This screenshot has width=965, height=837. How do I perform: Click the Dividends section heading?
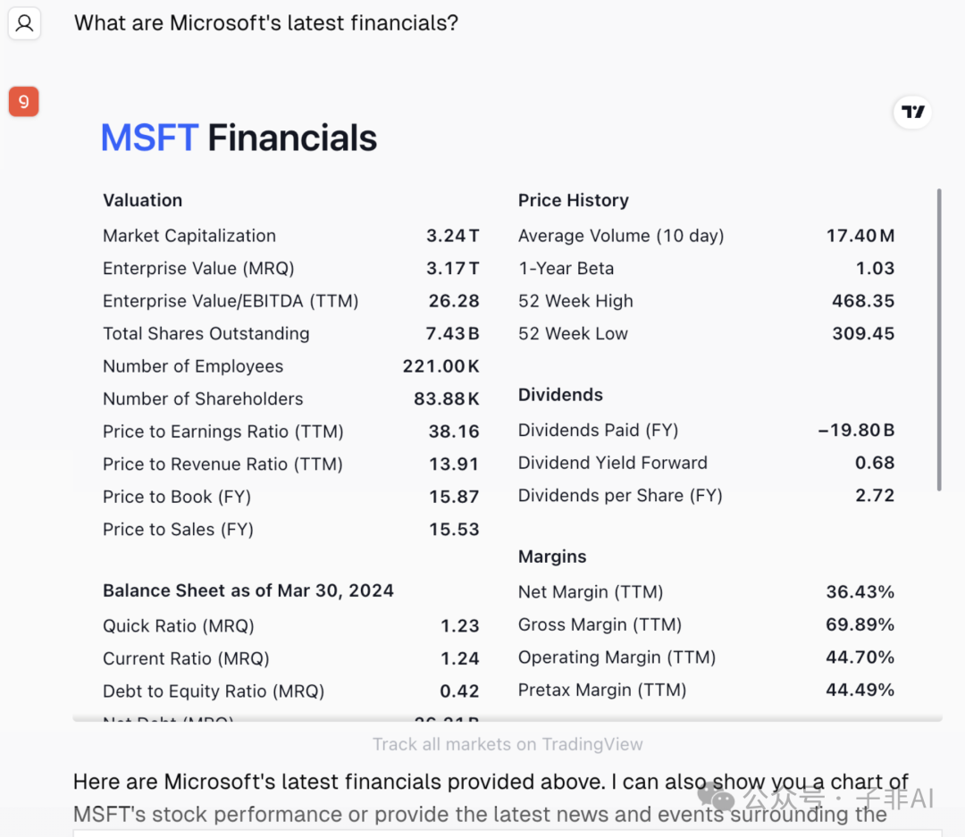click(x=560, y=395)
